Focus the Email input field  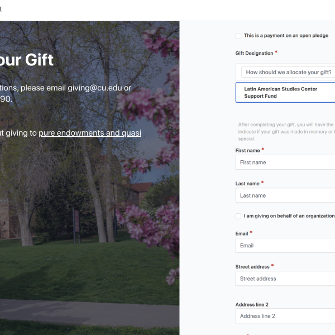click(286, 246)
